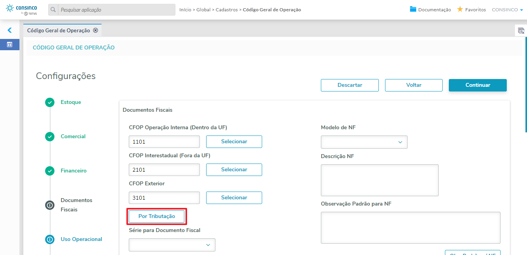
Task: Select the Comercial step
Action: 73,137
